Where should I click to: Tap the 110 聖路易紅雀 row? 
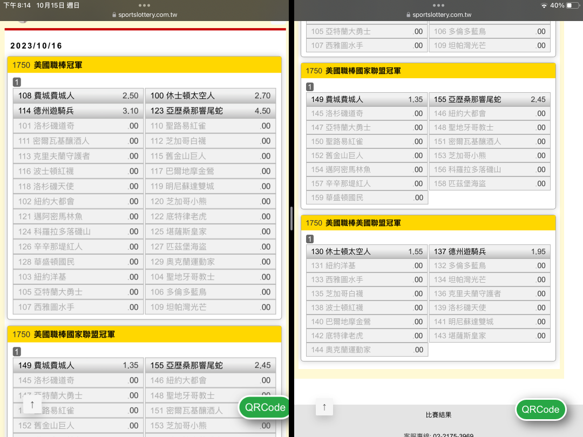211,126
